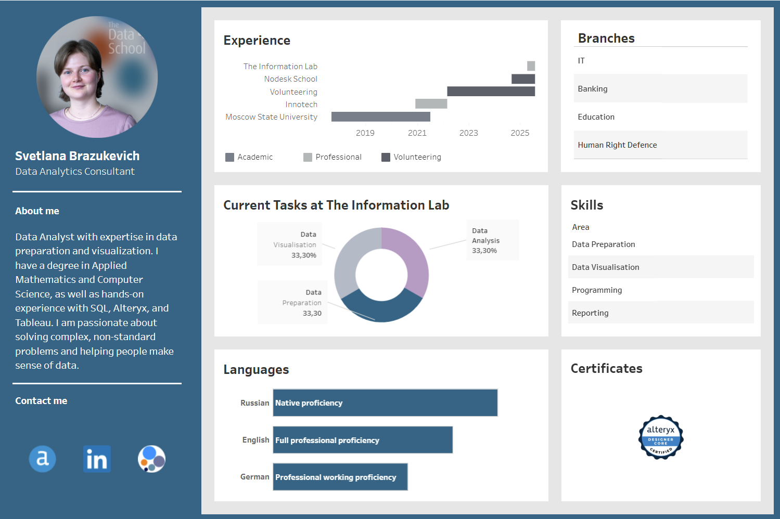Click the Contact me heading
The height and width of the screenshot is (519, 780).
(41, 401)
